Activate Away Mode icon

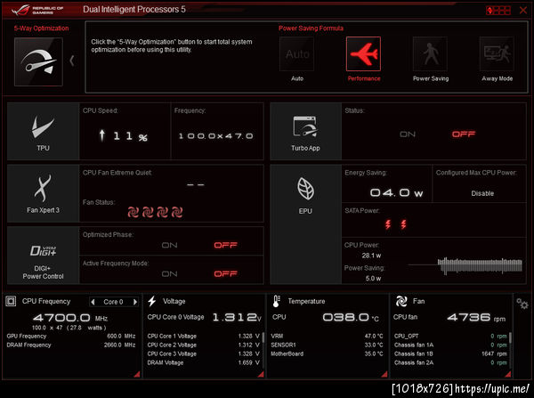tap(497, 54)
